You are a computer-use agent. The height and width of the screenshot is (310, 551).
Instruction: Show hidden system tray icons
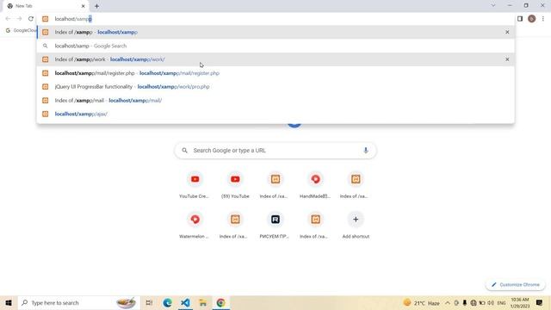pyautogui.click(x=448, y=302)
